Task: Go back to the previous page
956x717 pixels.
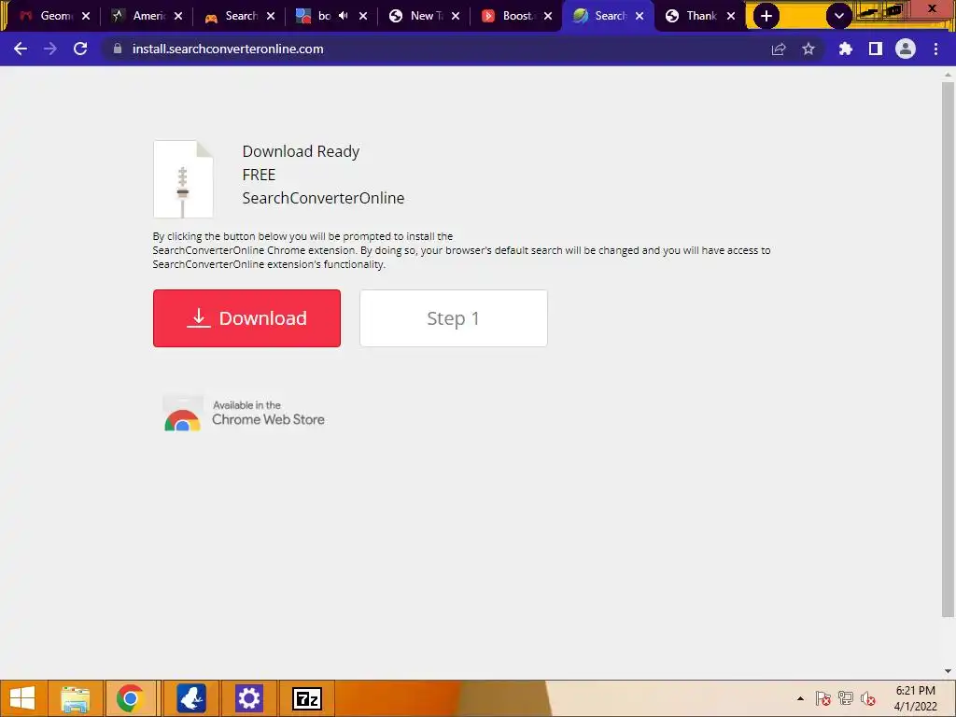Action: click(21, 49)
